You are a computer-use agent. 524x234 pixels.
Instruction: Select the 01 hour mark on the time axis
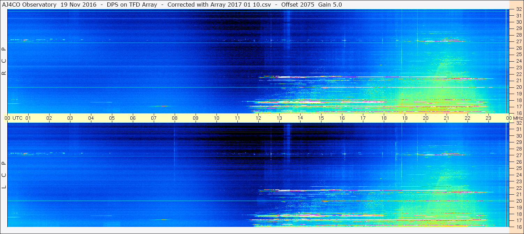pyautogui.click(x=28, y=118)
